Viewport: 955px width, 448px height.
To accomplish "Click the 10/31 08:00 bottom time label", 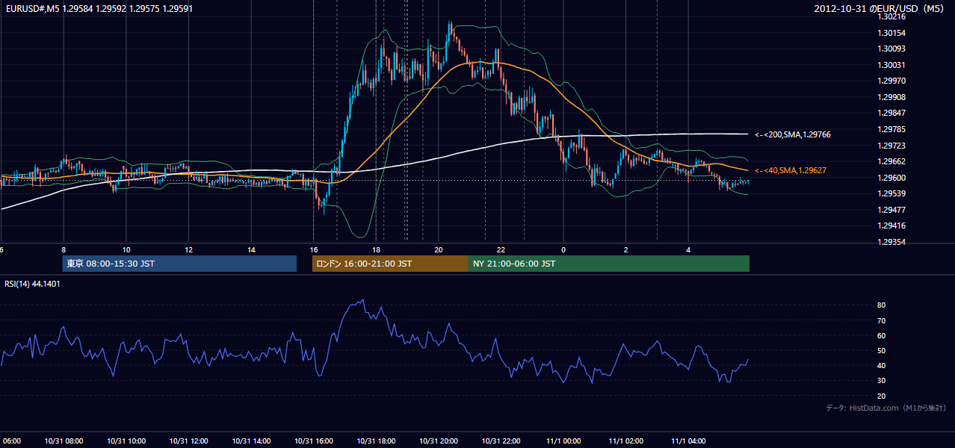I will point(64,441).
